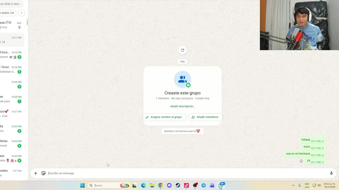Switch to Google Chrome on taskbar
Viewport: 339px width, 190px height.
[x=160, y=186]
